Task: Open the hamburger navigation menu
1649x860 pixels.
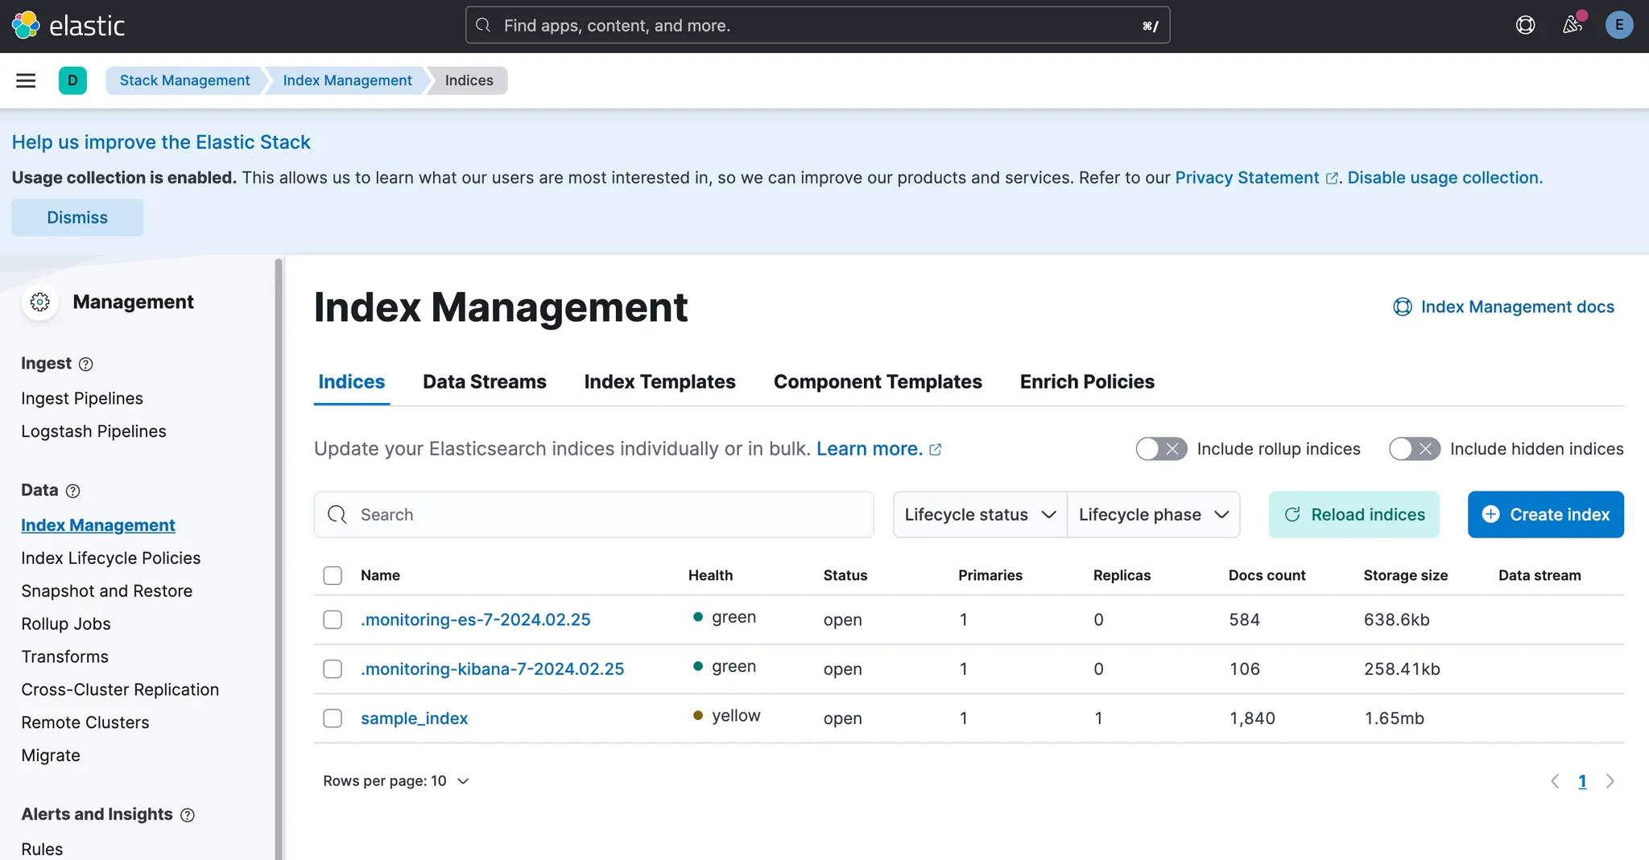Action: click(x=26, y=80)
